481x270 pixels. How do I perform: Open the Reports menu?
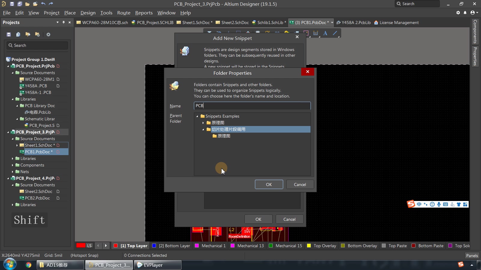144,13
